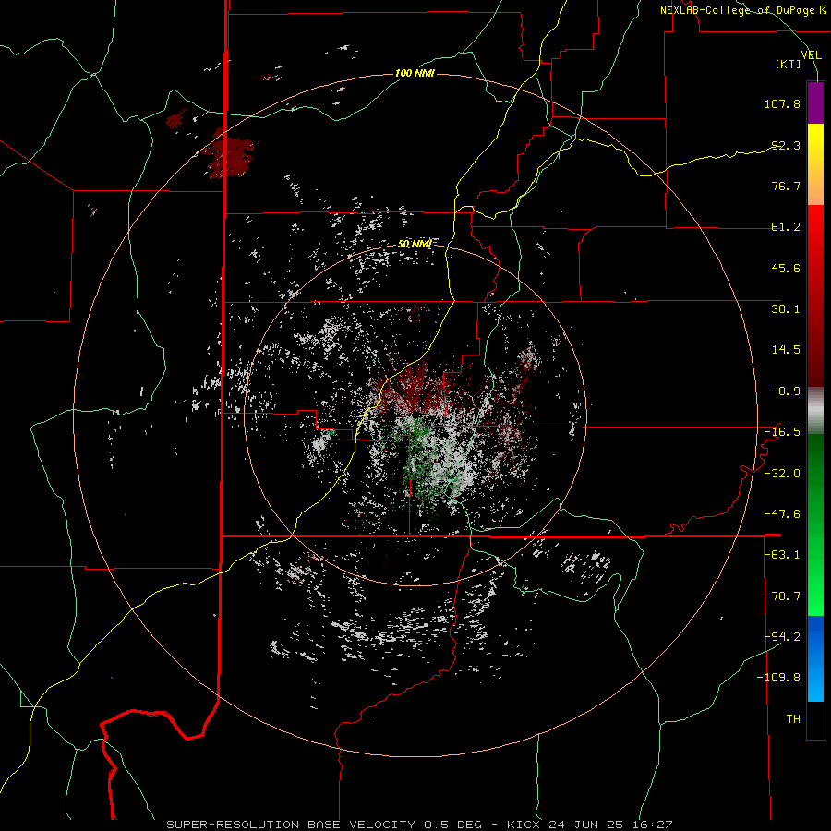
Task: Select the 30.1 scale value
Action: [786, 309]
